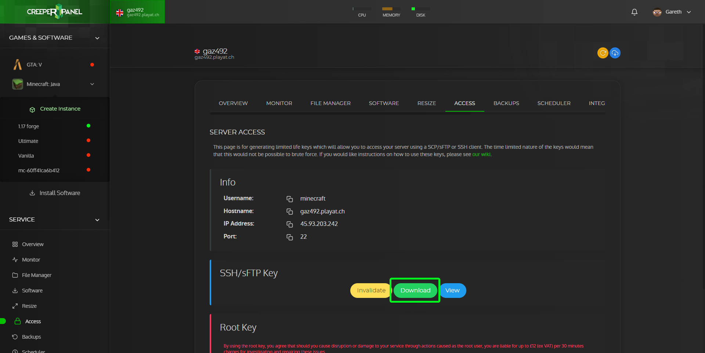
Task: Click the Minecraft: Java grass block icon
Action: point(18,84)
